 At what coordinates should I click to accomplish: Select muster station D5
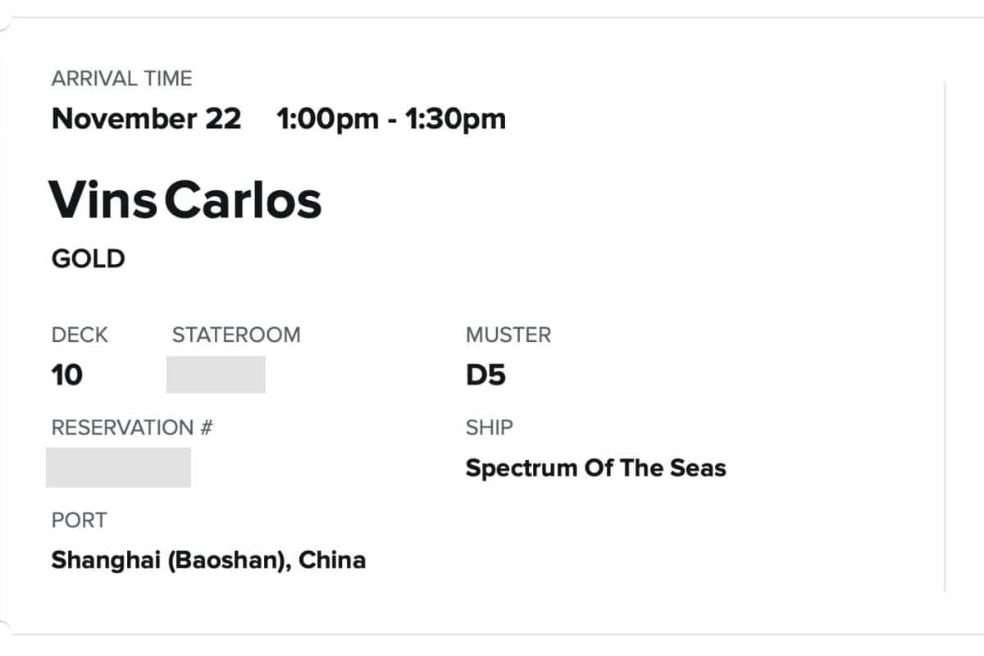coord(485,376)
